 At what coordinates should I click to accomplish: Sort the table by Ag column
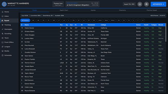67,25
